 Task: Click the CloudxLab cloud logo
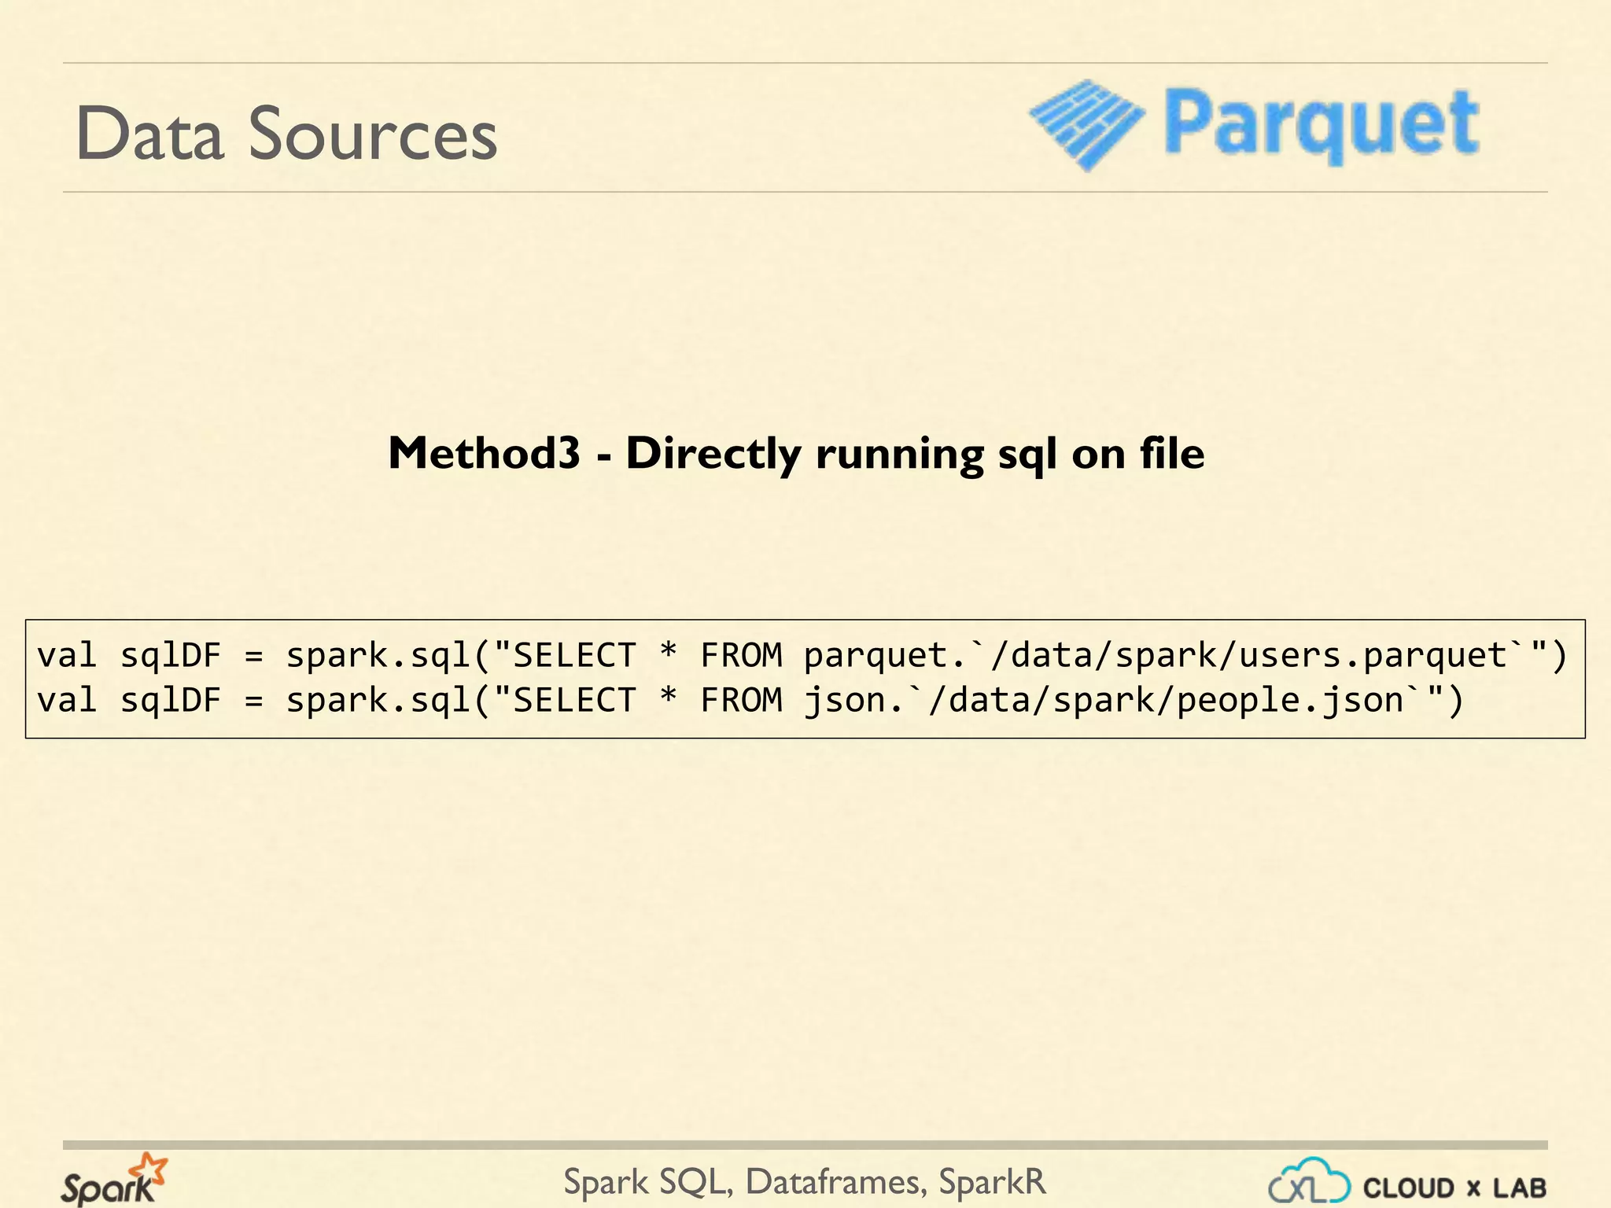point(1309,1180)
